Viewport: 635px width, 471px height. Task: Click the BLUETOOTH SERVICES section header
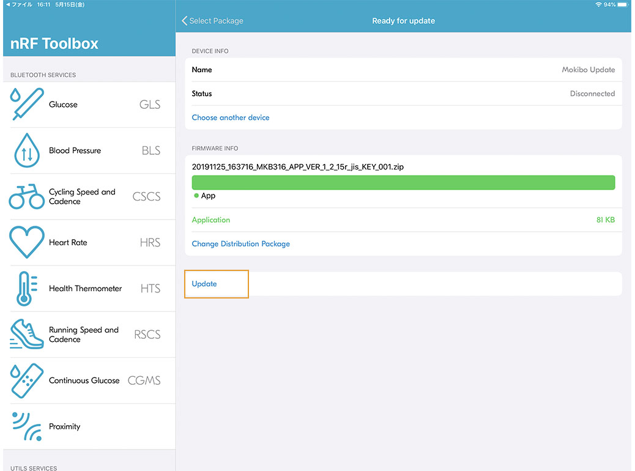(43, 75)
